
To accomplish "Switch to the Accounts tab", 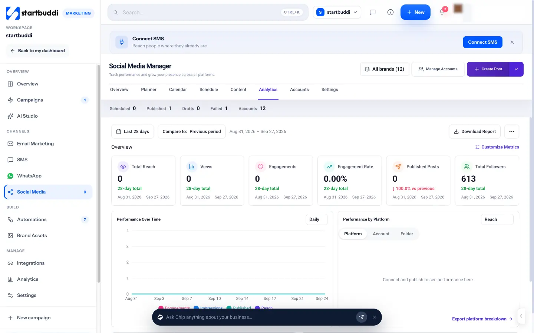I will coord(299,90).
